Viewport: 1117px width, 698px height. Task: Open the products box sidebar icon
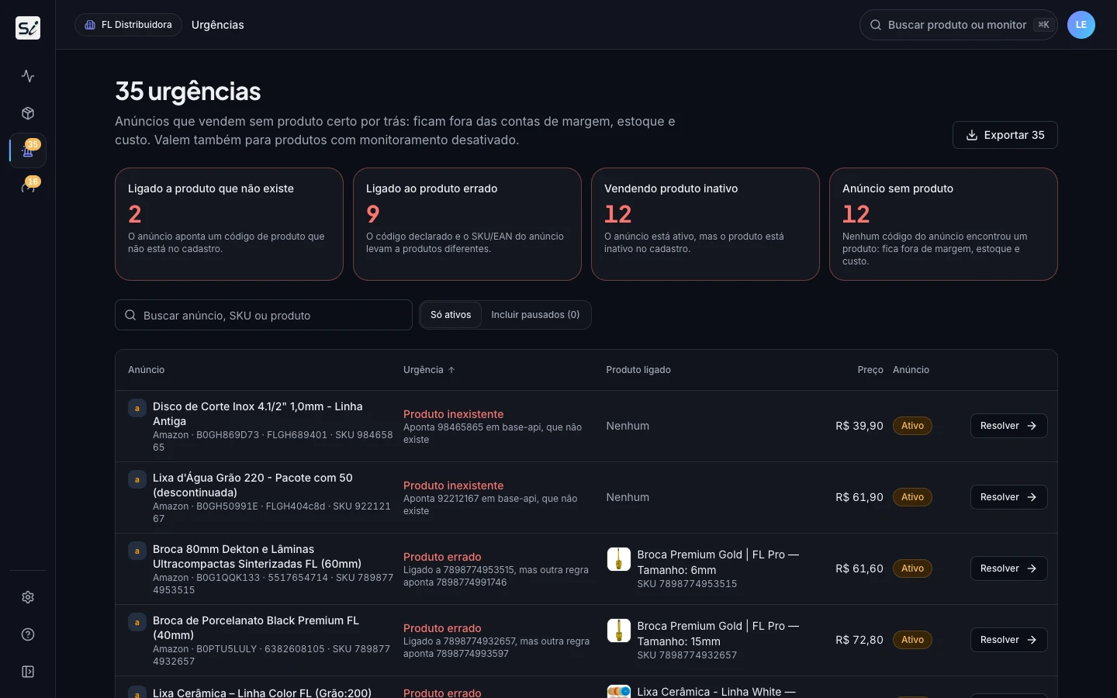tap(28, 113)
